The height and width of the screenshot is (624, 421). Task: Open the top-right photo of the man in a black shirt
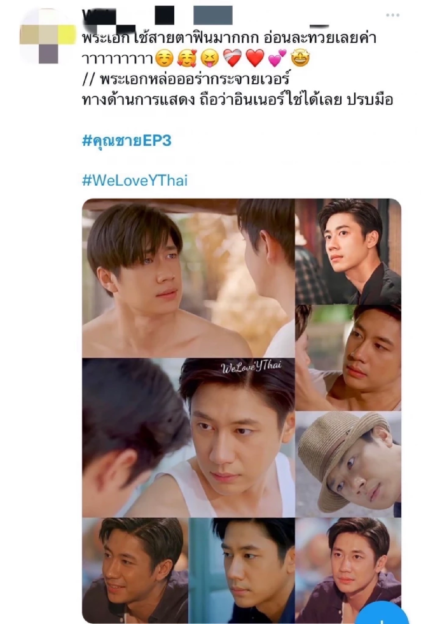click(348, 252)
